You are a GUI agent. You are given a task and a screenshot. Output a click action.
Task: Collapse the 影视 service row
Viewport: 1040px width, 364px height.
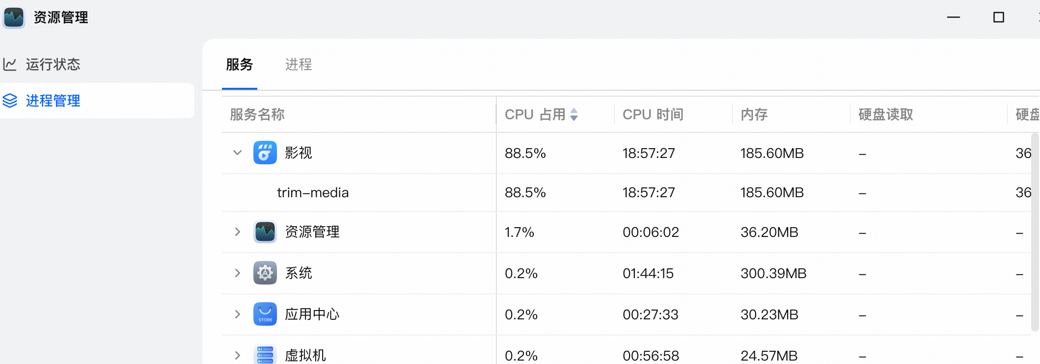238,153
